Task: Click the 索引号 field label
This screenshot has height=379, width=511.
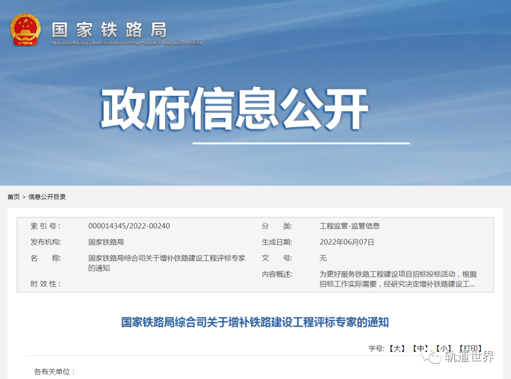Action: 45,226
